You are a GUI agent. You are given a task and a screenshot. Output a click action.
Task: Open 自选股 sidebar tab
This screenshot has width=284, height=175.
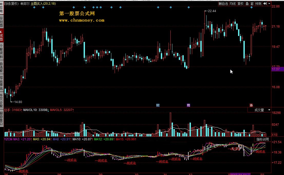click(x=2, y=67)
